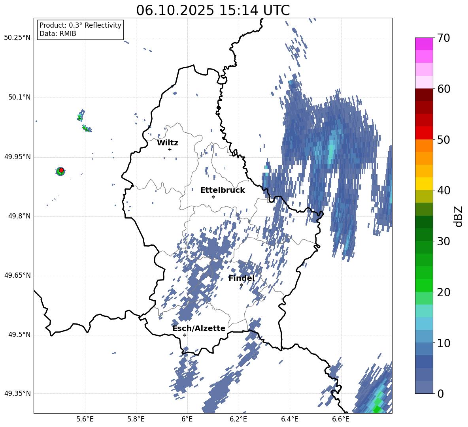
Task: Click the 6°E longitude label
Action: 187,419
